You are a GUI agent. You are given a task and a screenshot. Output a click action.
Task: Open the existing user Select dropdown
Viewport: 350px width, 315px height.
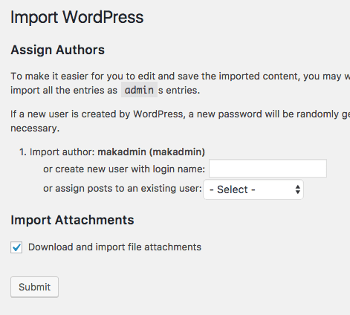click(x=253, y=189)
